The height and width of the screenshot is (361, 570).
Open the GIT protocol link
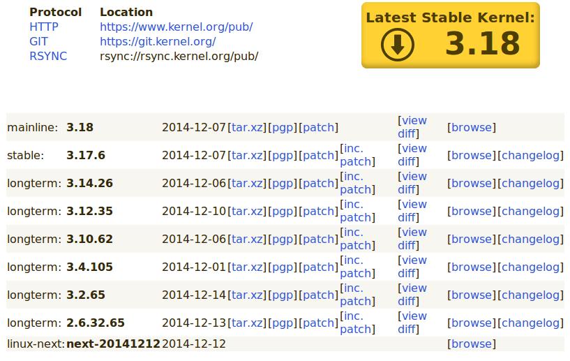tap(38, 41)
